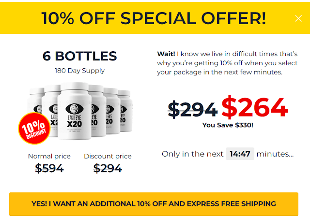Click the Normal price $594 amount

(x=49, y=168)
